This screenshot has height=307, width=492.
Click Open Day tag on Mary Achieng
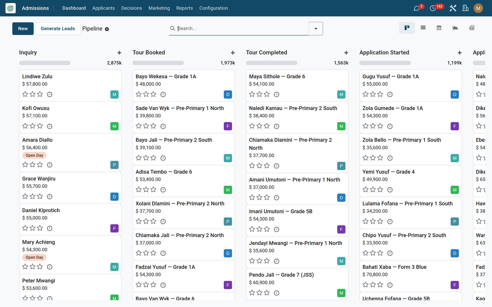pos(34,258)
